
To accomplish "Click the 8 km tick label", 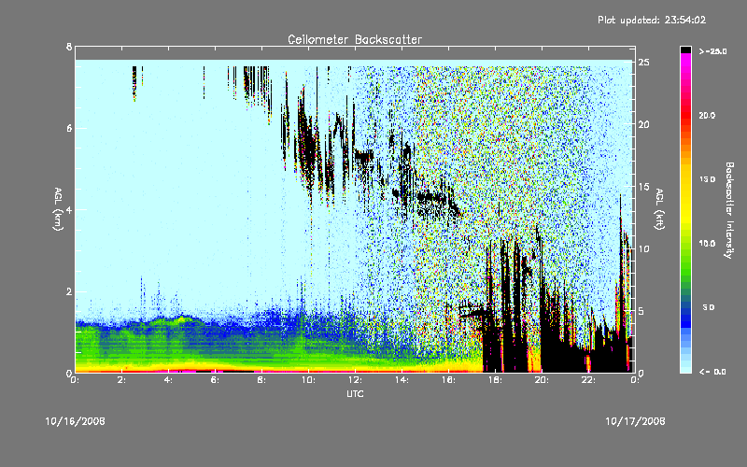I will [69, 47].
